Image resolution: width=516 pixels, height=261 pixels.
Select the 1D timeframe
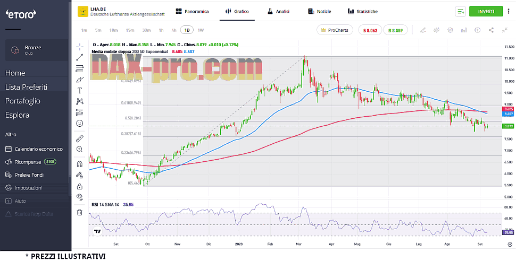[187, 30]
